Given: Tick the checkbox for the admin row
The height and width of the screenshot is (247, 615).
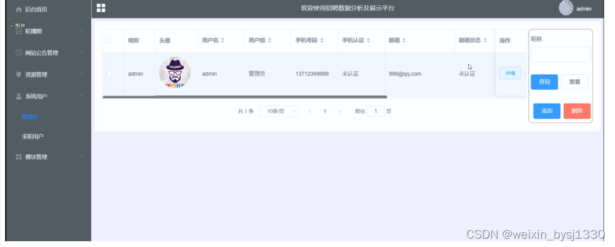Looking at the screenshot, I should (110, 74).
